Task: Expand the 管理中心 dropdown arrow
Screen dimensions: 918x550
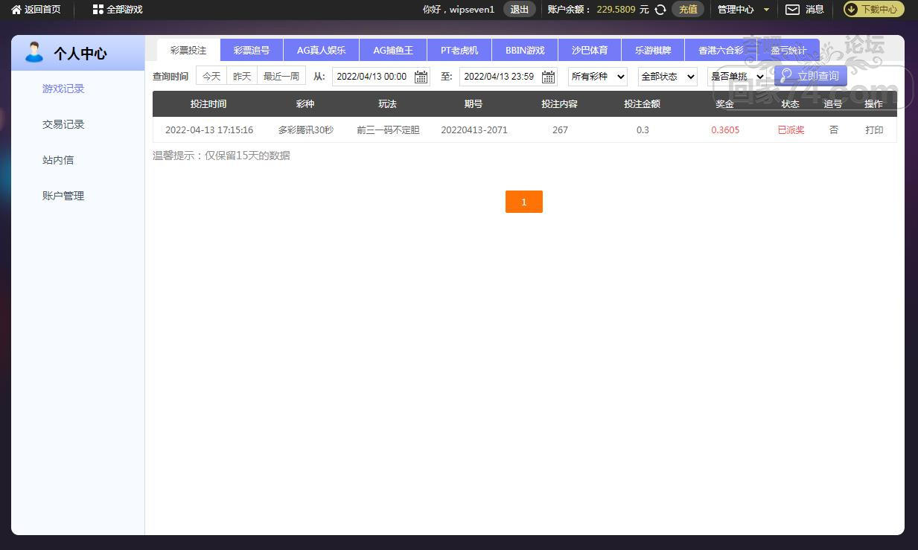Action: click(766, 10)
